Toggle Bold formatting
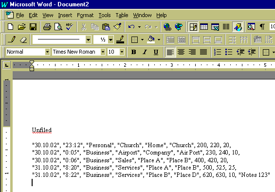The width and height of the screenshot is (275, 192). coord(134,52)
